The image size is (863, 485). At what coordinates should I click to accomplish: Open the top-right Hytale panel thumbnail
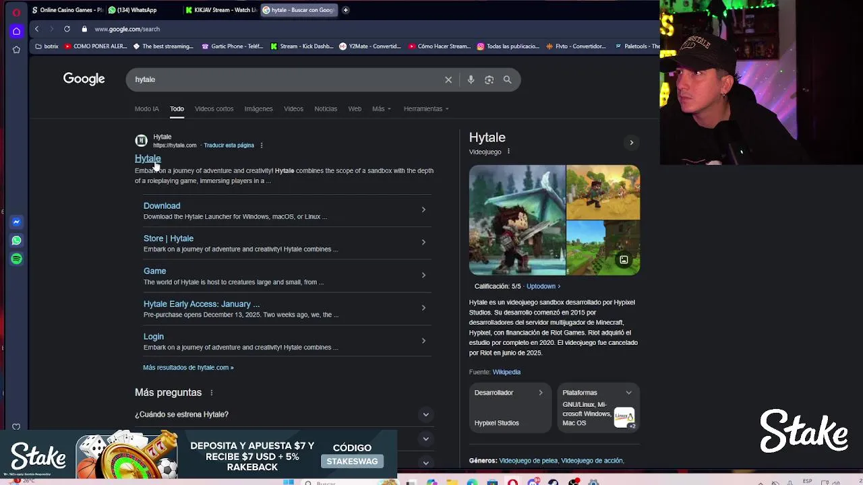pyautogui.click(x=603, y=192)
